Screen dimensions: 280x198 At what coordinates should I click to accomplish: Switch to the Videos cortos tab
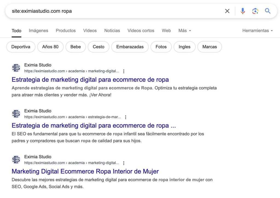[141, 31]
